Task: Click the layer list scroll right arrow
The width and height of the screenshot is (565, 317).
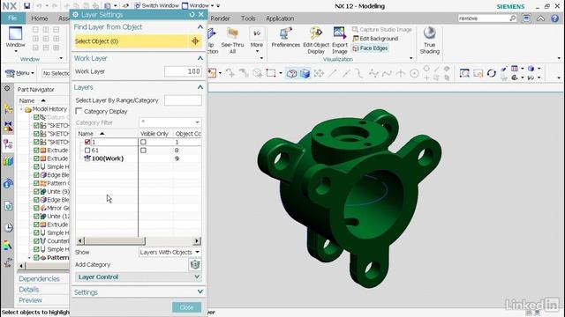Action: [x=197, y=240]
